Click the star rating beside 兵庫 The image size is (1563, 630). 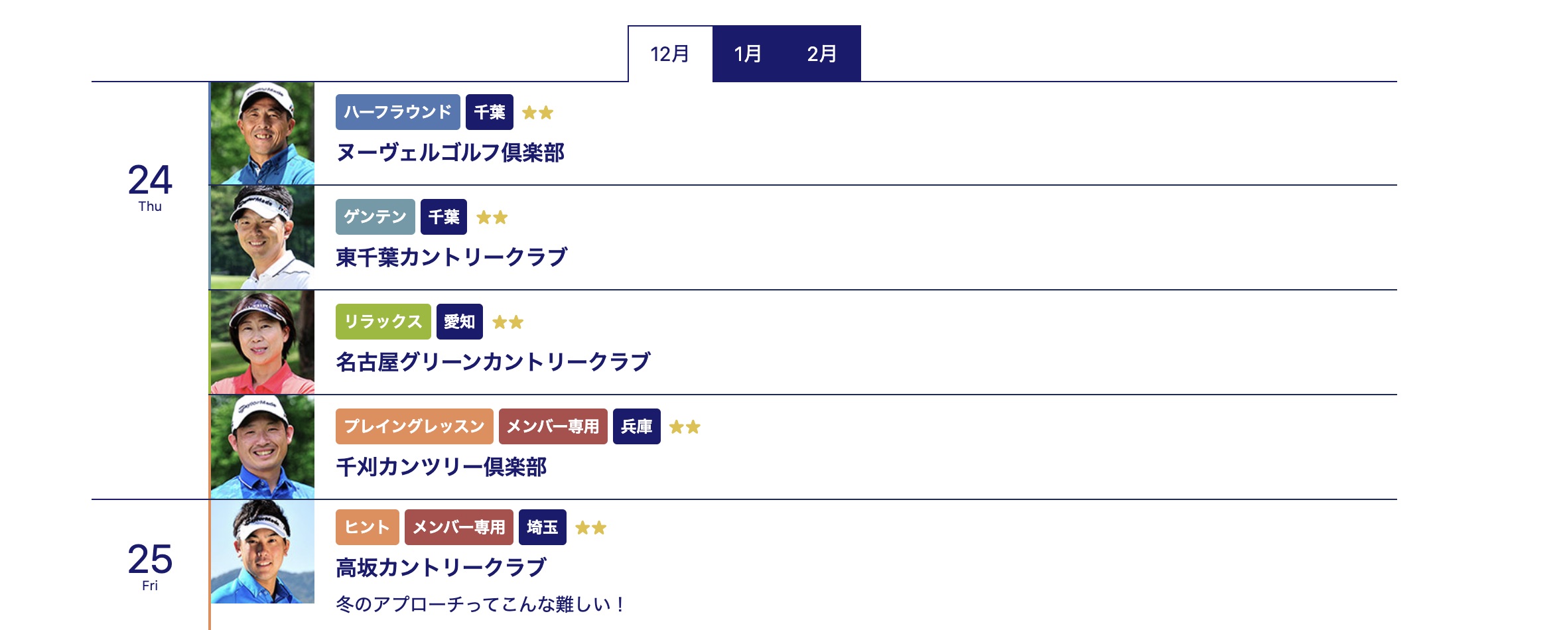[x=685, y=427]
